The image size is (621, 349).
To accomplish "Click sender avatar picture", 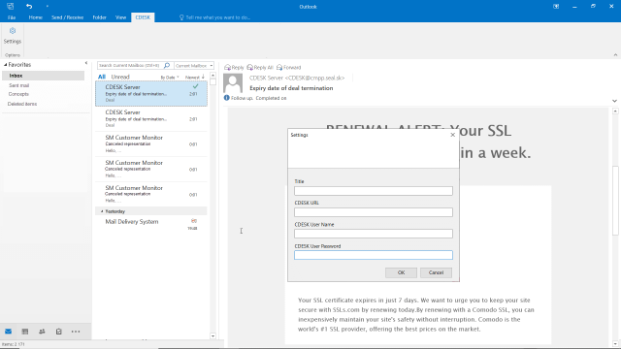I will (233, 83).
